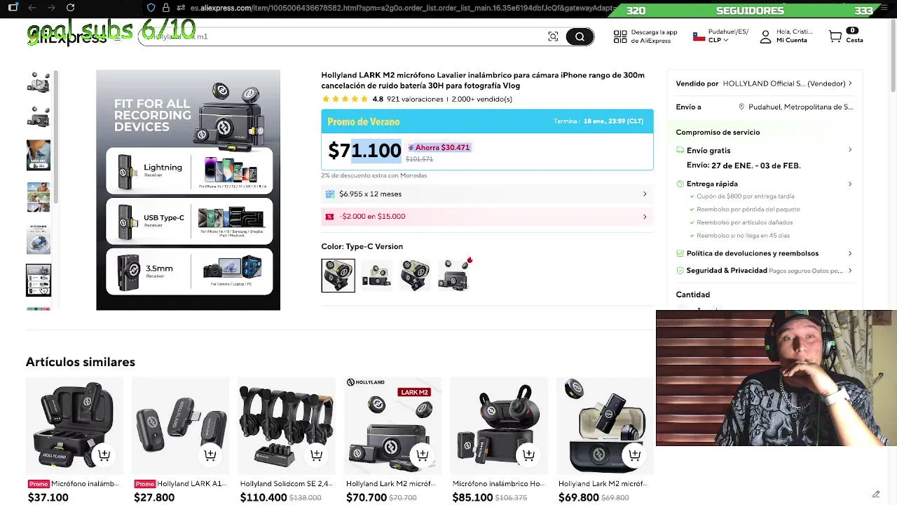Select the first Type-C Version color swatch
The width and height of the screenshot is (897, 505).
(338, 275)
